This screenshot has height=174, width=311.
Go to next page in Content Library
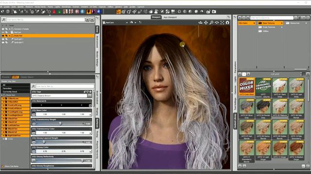pyautogui.click(x=248, y=74)
